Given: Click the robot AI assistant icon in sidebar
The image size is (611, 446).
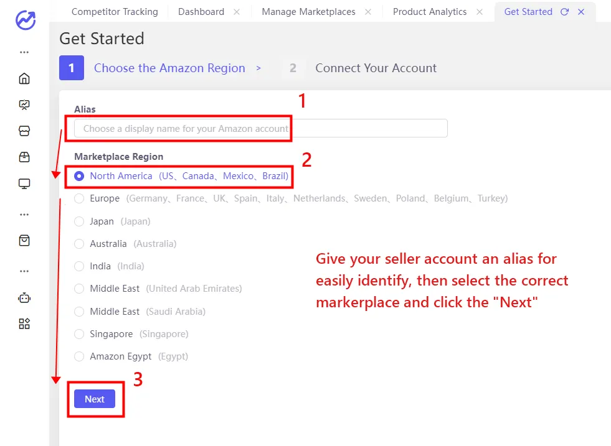Looking at the screenshot, I should (24, 297).
